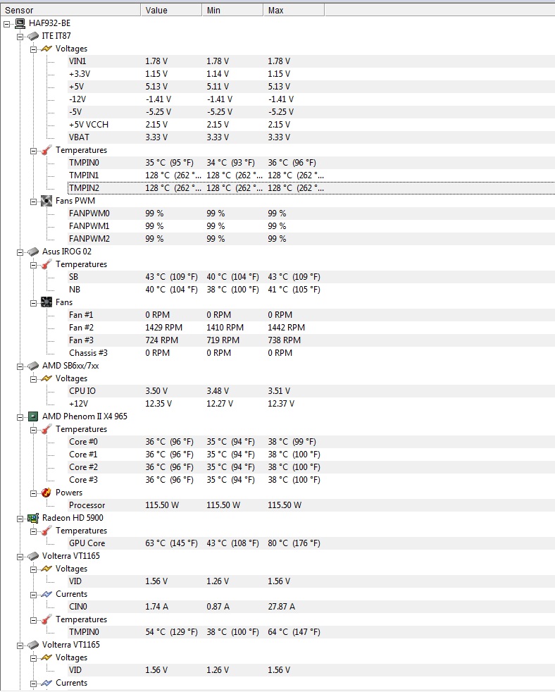Collapse the Radeon HD 5900 node
Image resolution: width=555 pixels, height=692 pixels.
point(20,519)
